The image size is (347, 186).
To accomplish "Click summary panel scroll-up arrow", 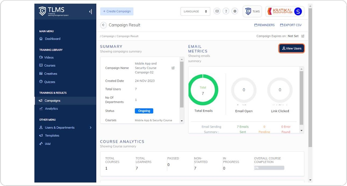I will click(182, 59).
